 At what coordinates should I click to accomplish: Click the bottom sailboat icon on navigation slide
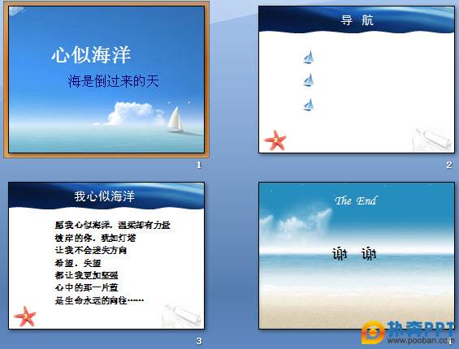[x=309, y=105]
